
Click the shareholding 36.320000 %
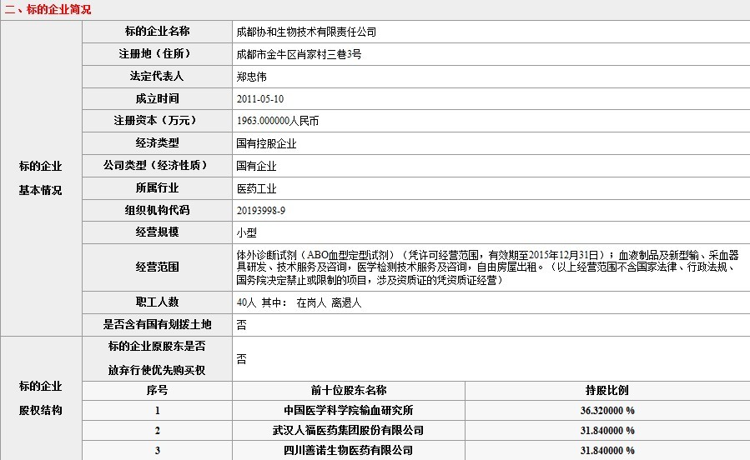pyautogui.click(x=607, y=411)
